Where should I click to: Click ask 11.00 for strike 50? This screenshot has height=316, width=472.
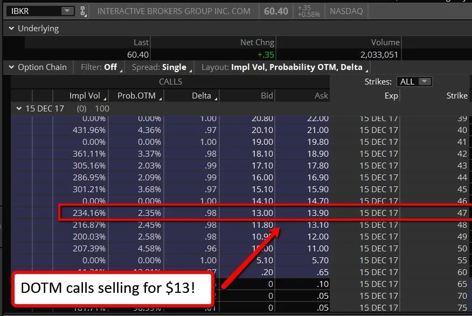point(317,248)
